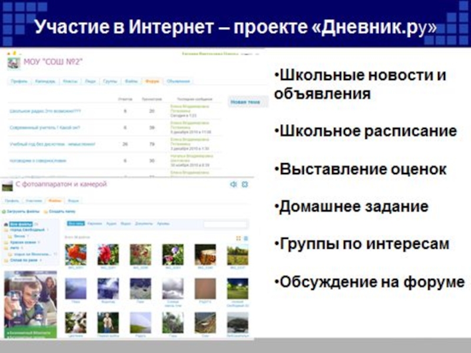This screenshot has height=353, width=471.
Task: Open the Люди tab
Action: click(90, 81)
